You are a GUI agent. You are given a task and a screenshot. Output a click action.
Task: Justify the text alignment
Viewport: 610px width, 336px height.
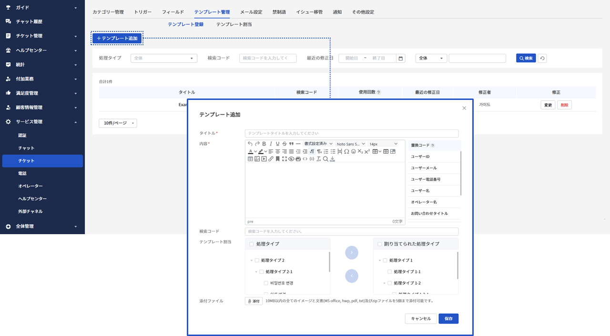291,151
